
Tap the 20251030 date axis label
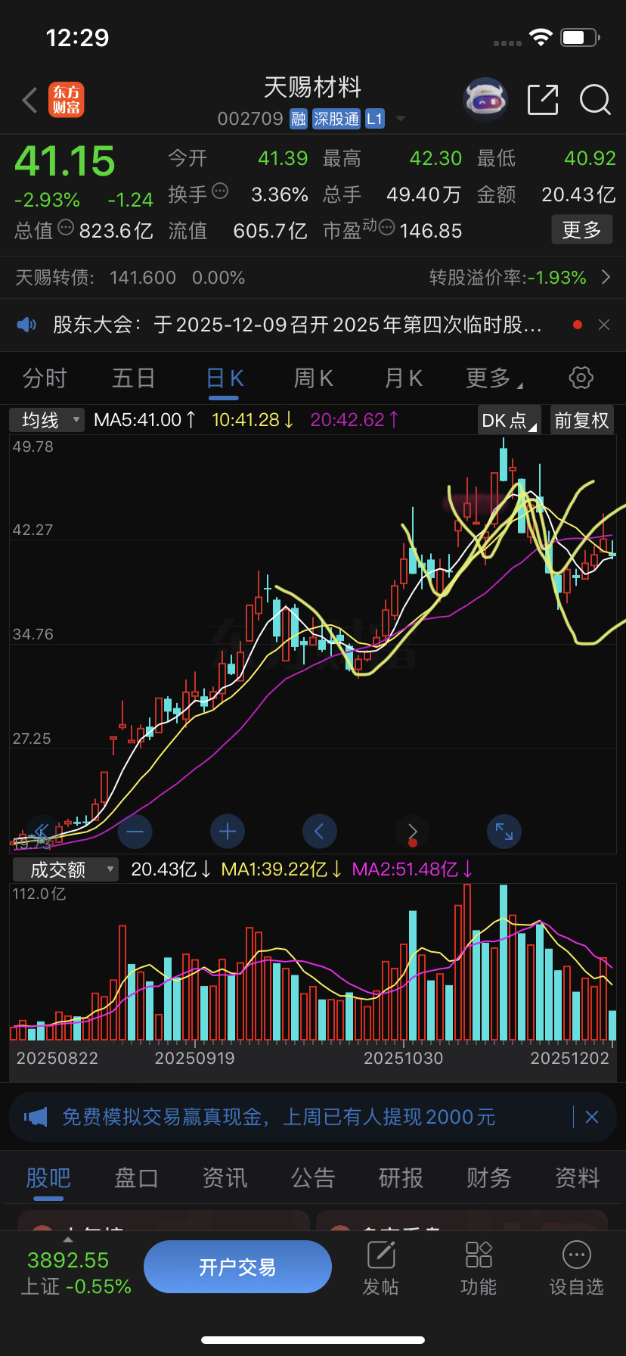[403, 1058]
